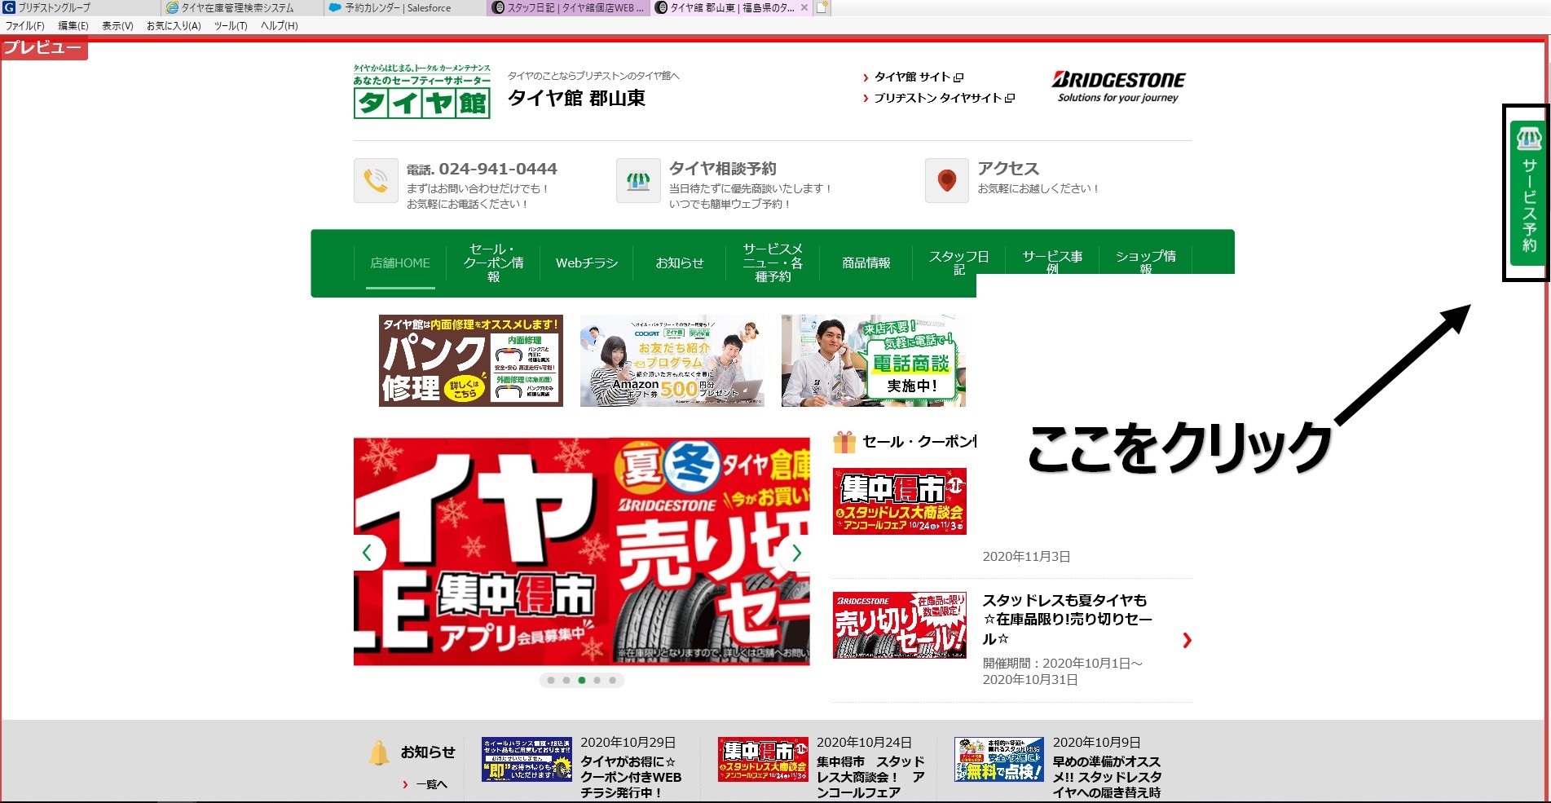Click the 2020年10月29日 news thumbnail
Image resolution: width=1551 pixels, height=803 pixels.
(527, 760)
